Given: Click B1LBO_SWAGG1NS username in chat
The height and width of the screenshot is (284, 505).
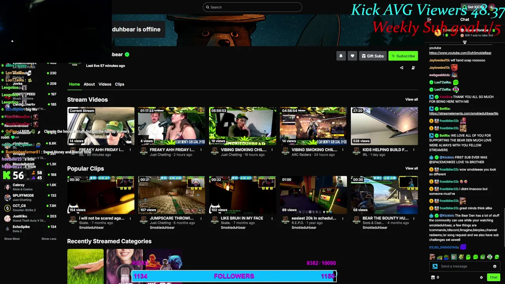Looking at the screenshot, I should [444, 247].
